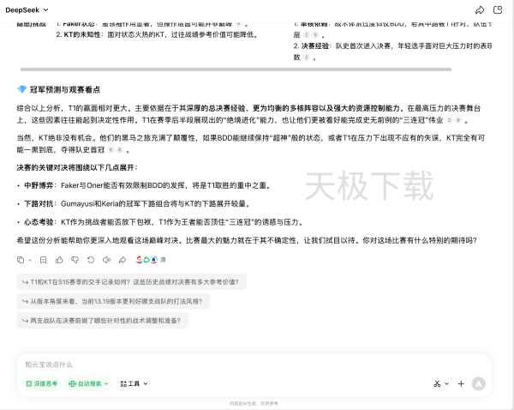Image resolution: width=514 pixels, height=410 pixels.
Task: Select the T1和KT在S15赛季 suggested question
Action: pyautogui.click(x=131, y=281)
